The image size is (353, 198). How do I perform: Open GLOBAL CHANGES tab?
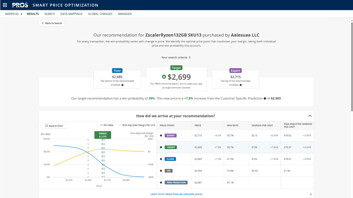100,14
